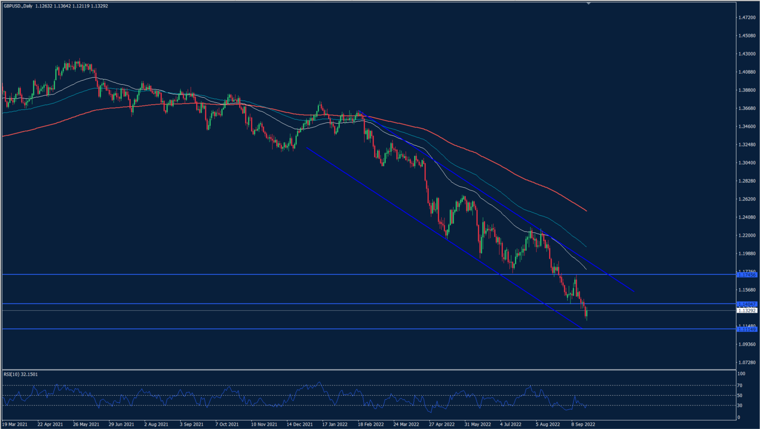Image resolution: width=760 pixels, height=429 pixels.
Task: Click the GBPUSD.,Daily chart title text
Action: tap(18, 6)
